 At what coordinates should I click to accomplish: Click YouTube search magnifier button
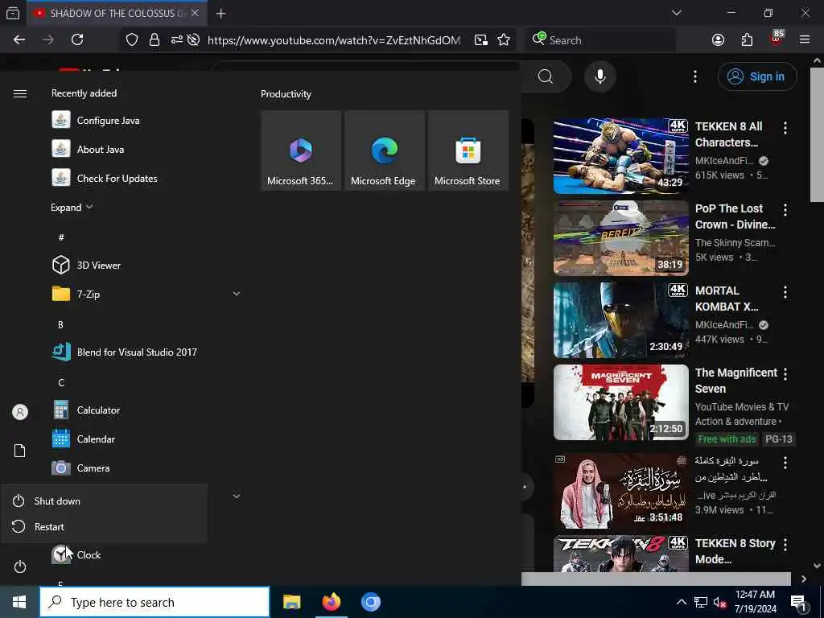pos(546,76)
